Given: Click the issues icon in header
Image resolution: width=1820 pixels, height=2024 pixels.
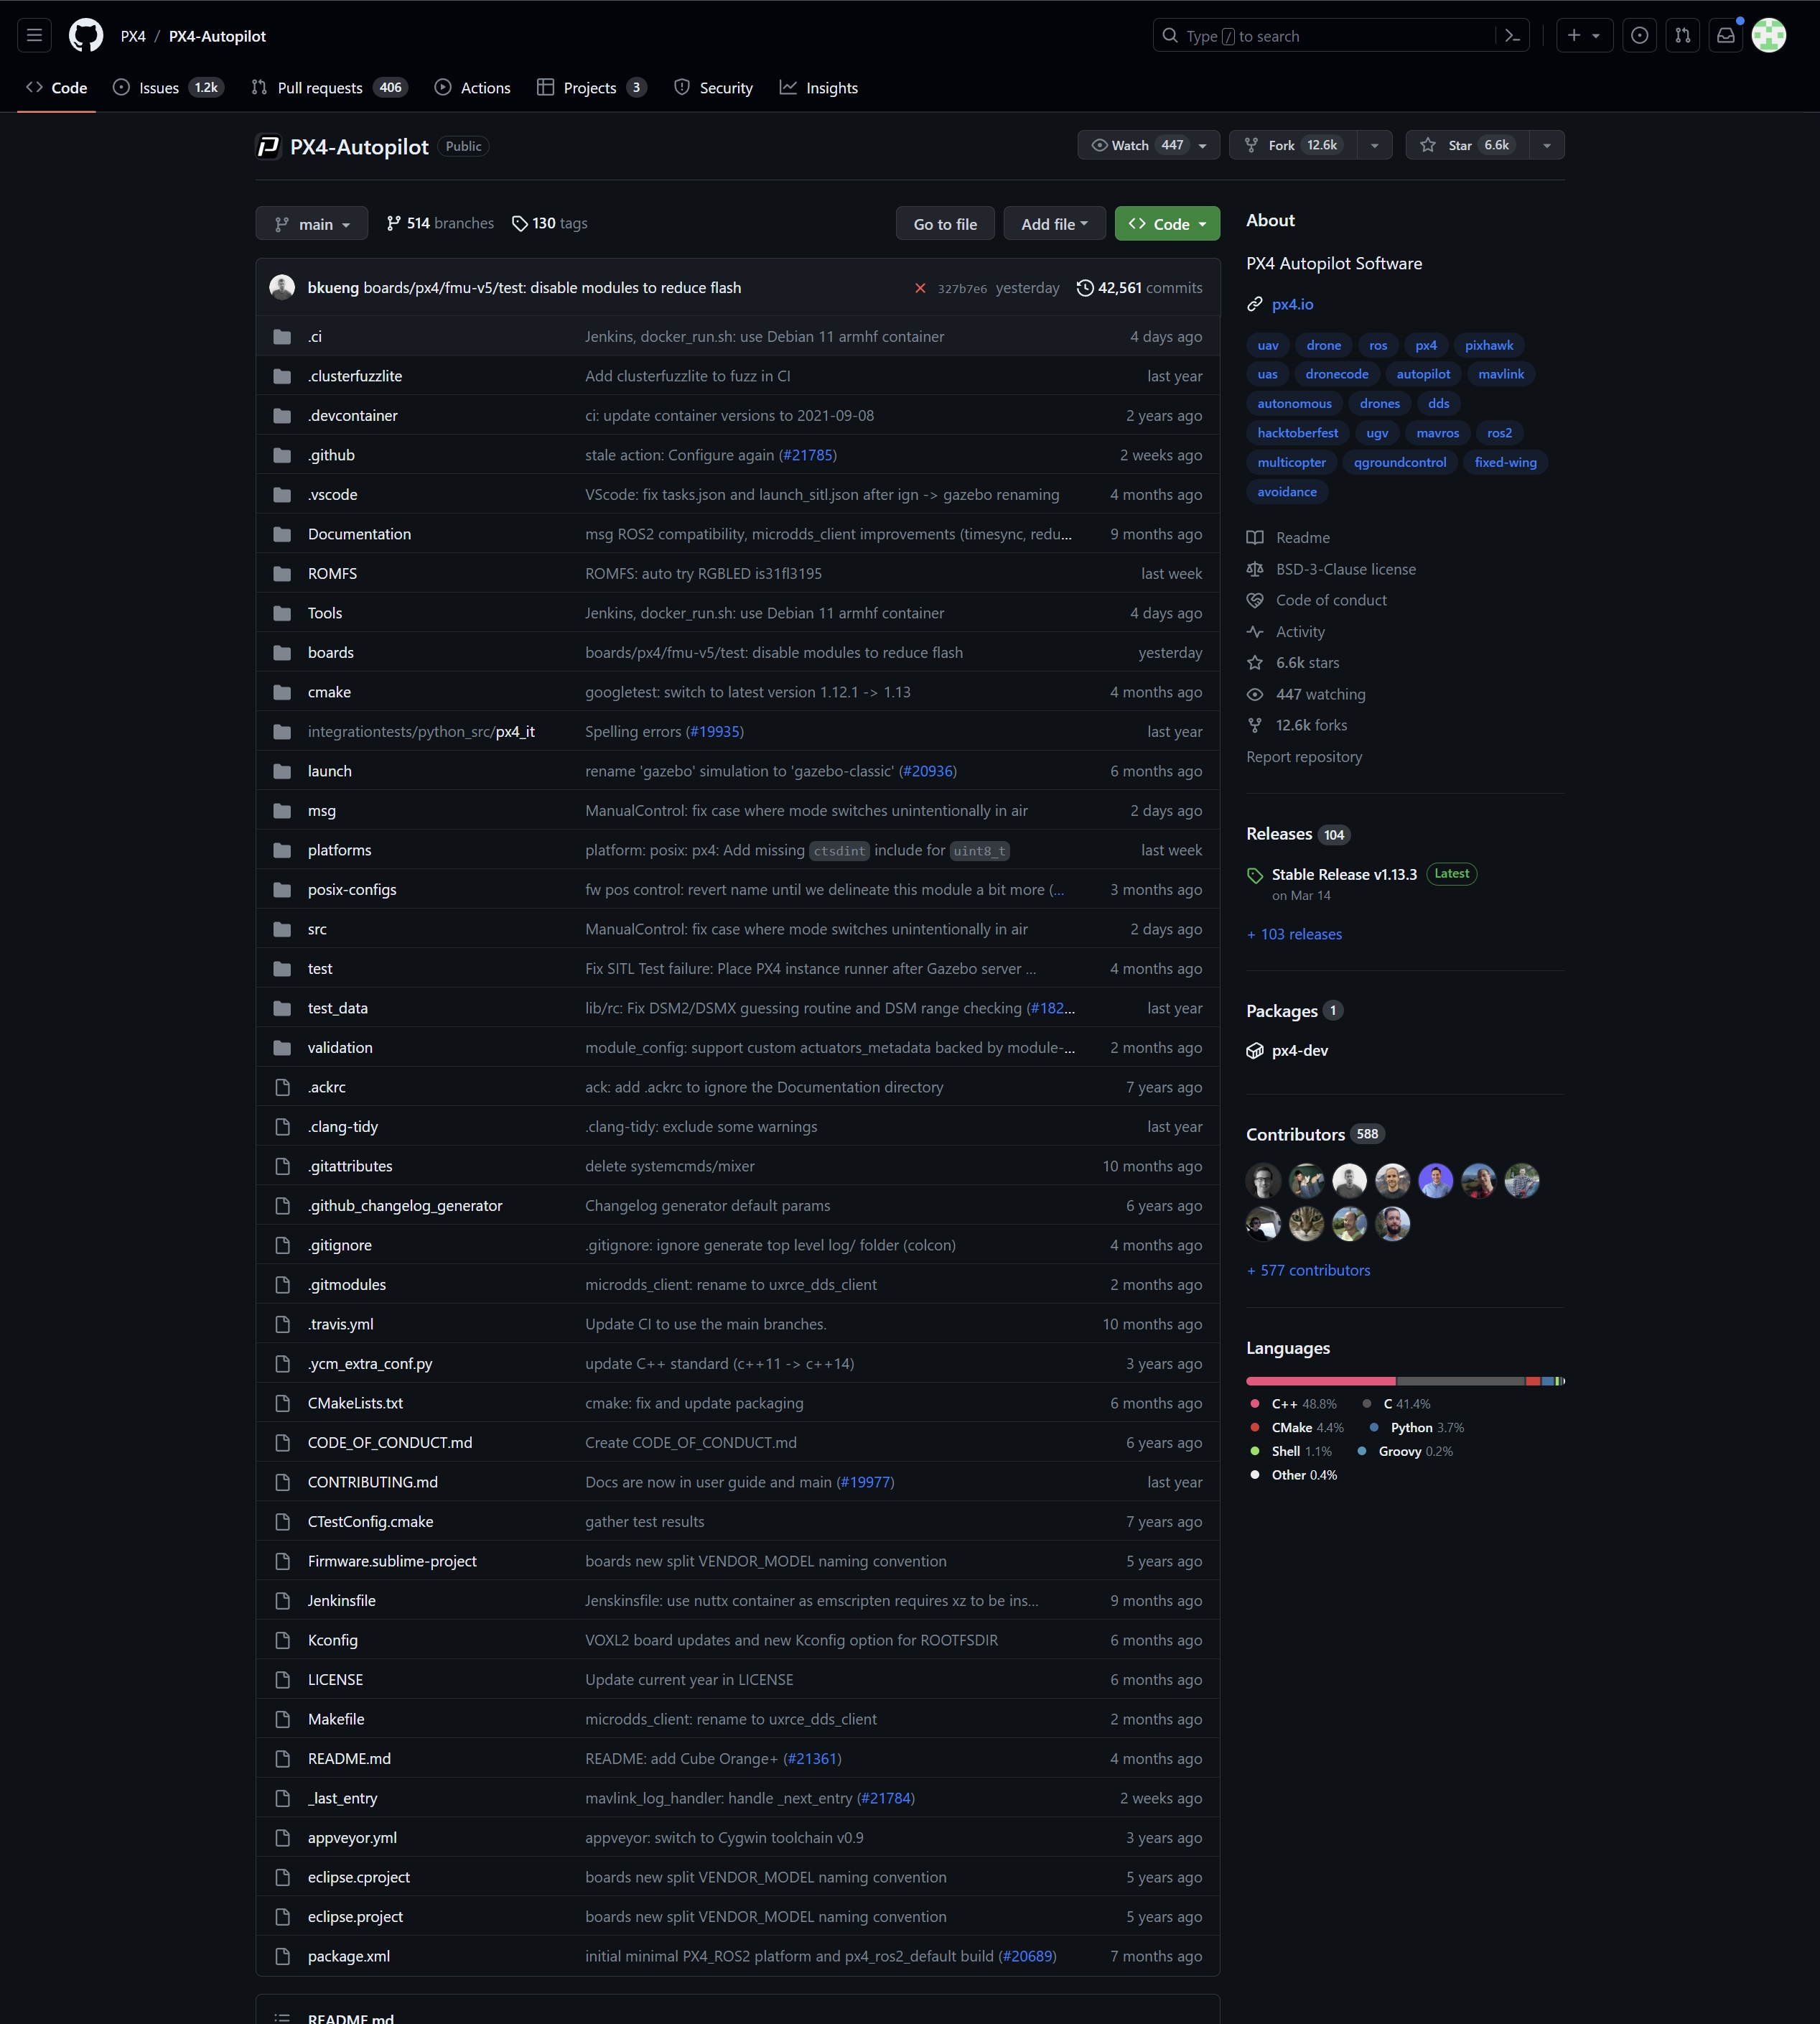Looking at the screenshot, I should click(1640, 36).
